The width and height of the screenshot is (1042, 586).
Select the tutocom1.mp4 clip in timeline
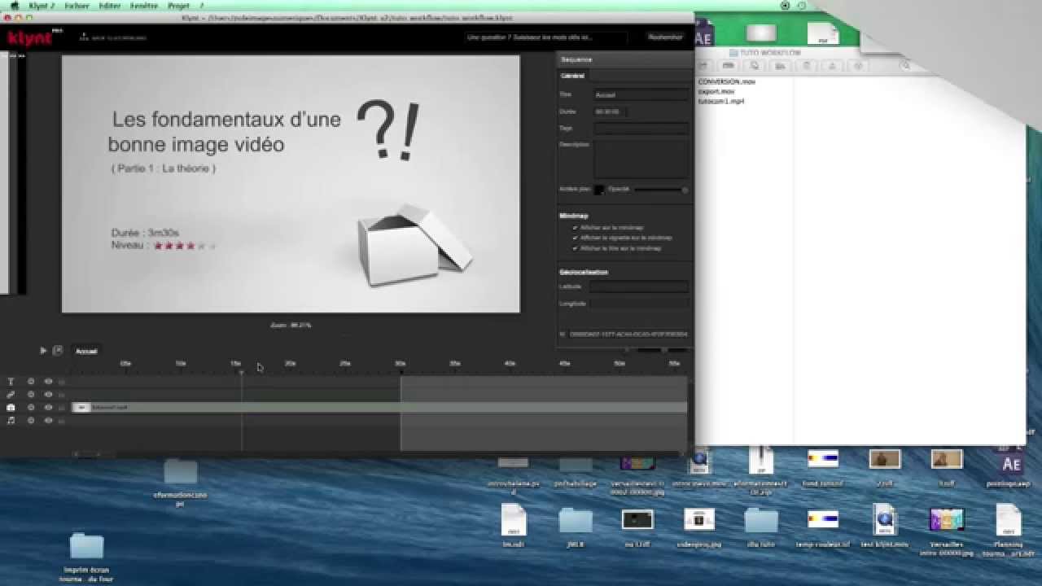coord(379,407)
